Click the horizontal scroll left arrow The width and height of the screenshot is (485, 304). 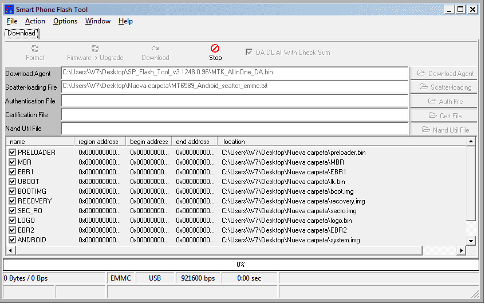(x=11, y=251)
